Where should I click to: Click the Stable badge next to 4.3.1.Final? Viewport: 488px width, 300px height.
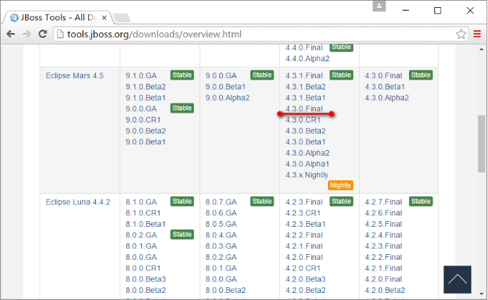point(341,75)
